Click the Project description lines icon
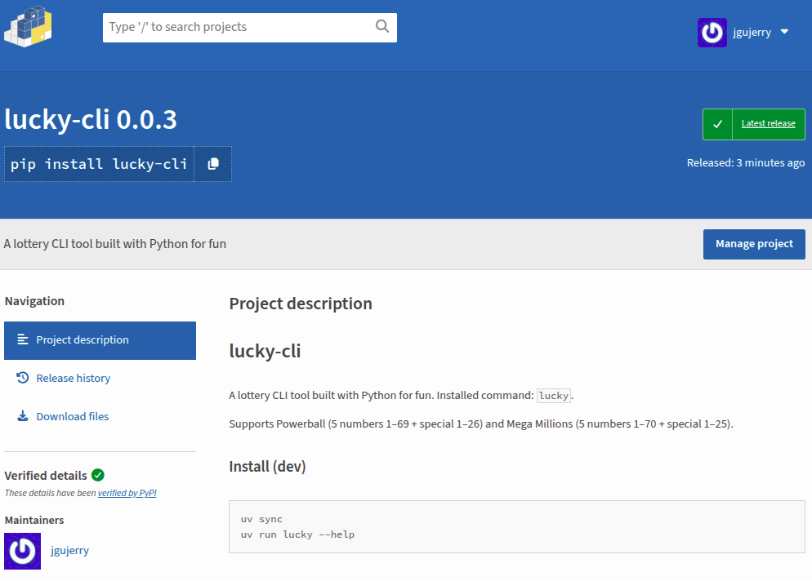 (x=23, y=339)
